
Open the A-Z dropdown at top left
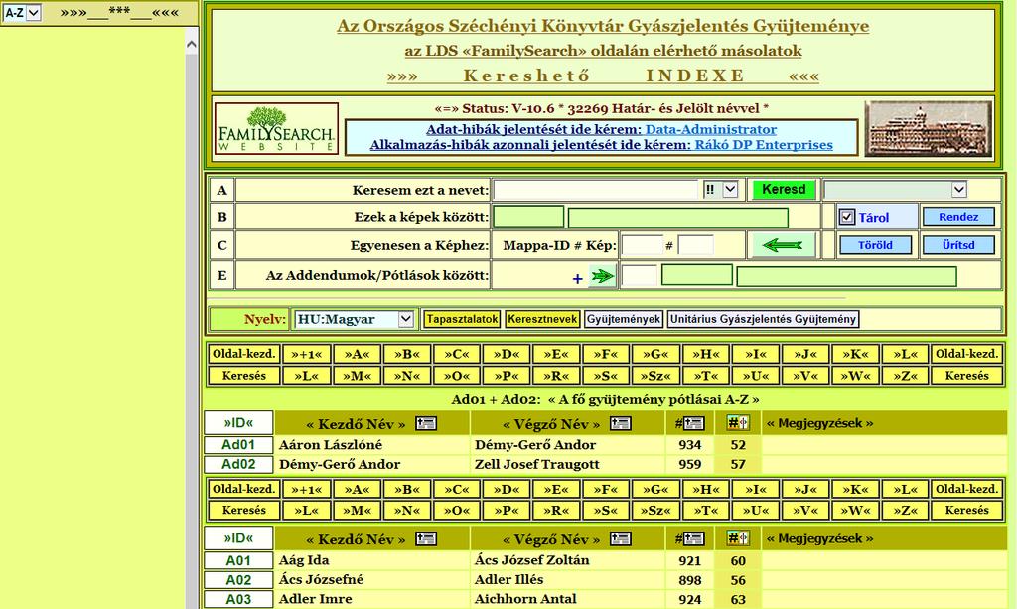tap(22, 12)
